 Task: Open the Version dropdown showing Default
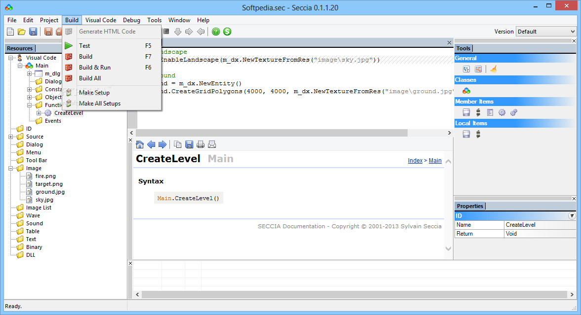click(x=546, y=32)
